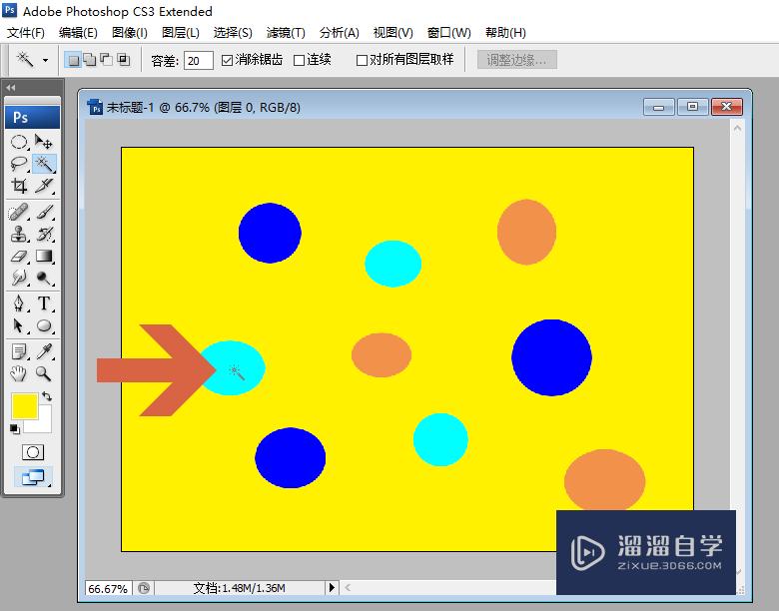Image resolution: width=779 pixels, height=611 pixels.
Task: Collapse the toolbox with double-arrow handle
Action: tap(11, 88)
